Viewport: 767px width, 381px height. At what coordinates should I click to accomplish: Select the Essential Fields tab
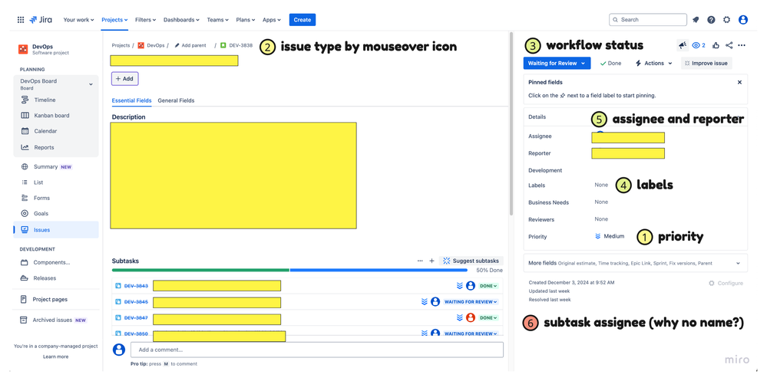[x=131, y=100]
